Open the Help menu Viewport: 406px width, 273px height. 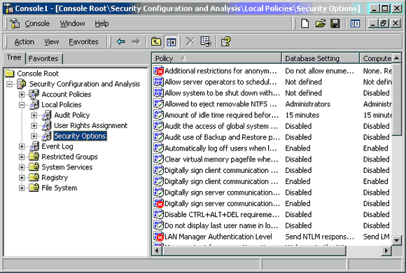[x=101, y=24]
